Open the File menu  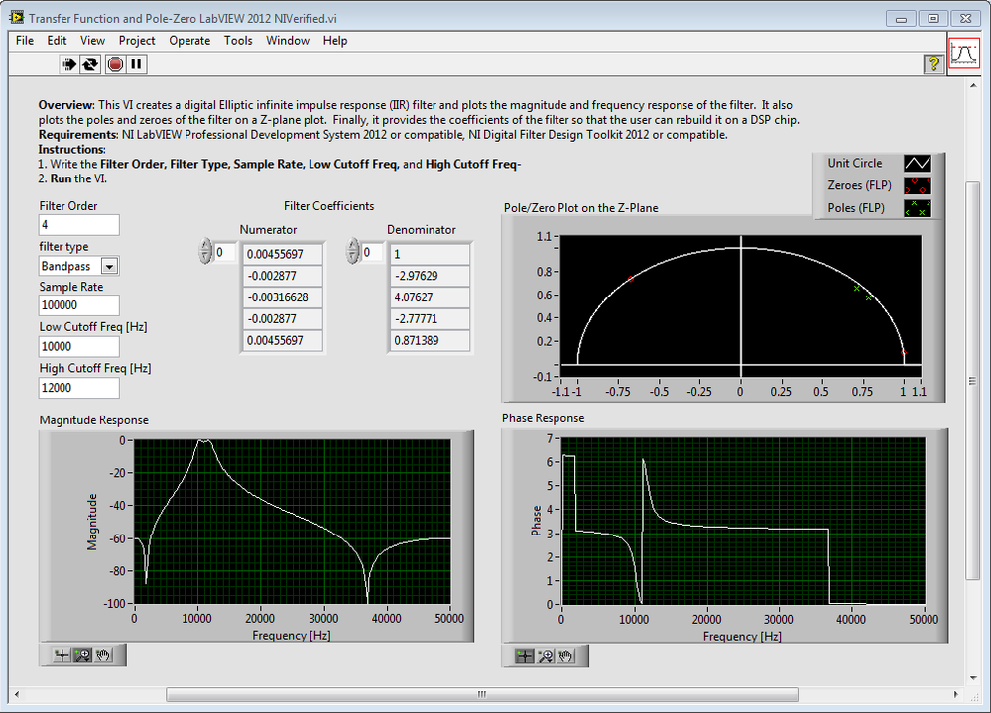pos(25,41)
